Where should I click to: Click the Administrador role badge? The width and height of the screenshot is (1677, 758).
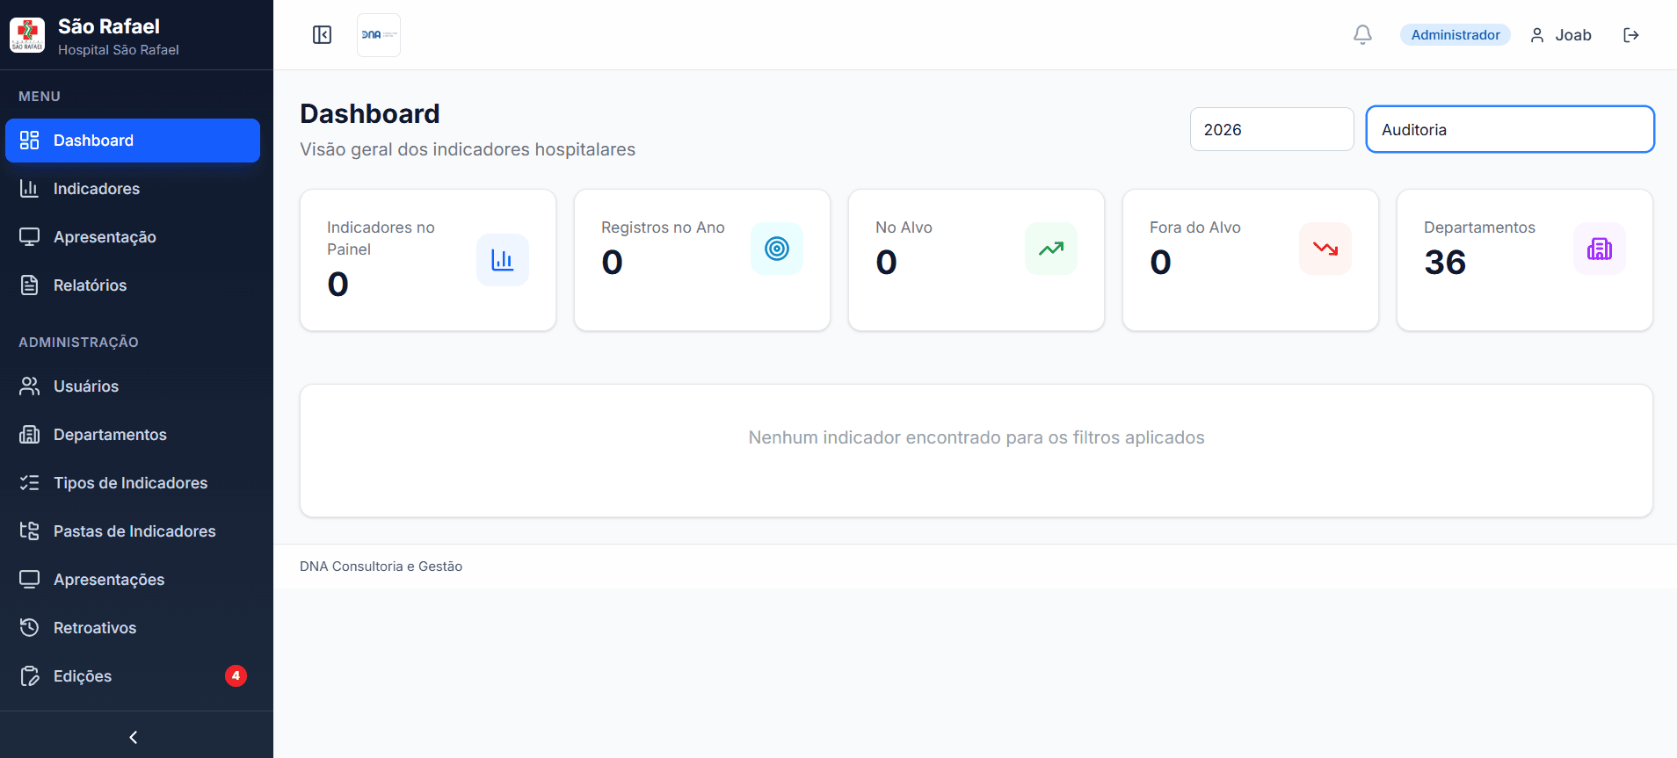(1456, 35)
